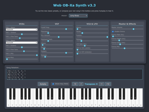Click the VCF Attack slider handle

[42, 45]
